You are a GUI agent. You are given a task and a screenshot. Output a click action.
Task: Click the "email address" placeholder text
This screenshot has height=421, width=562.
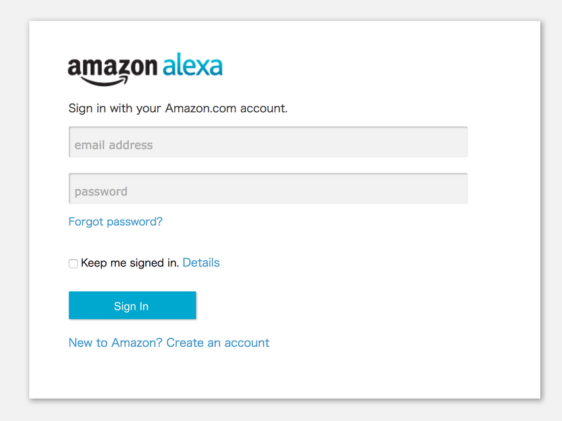[x=114, y=145]
